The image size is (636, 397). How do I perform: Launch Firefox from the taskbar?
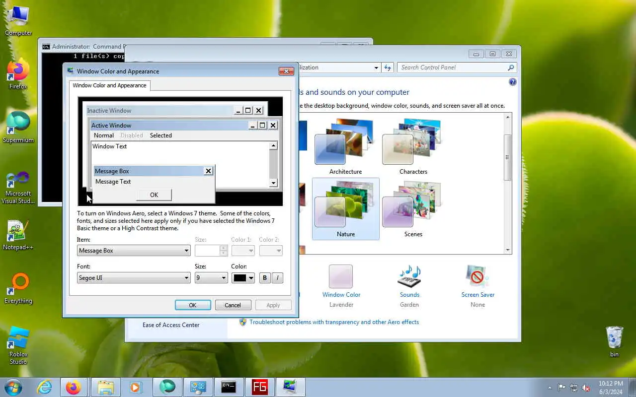click(x=74, y=387)
